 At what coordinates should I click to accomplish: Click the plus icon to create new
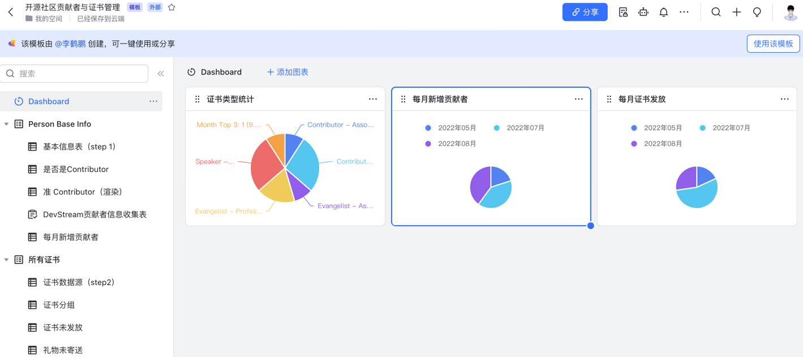(x=736, y=12)
